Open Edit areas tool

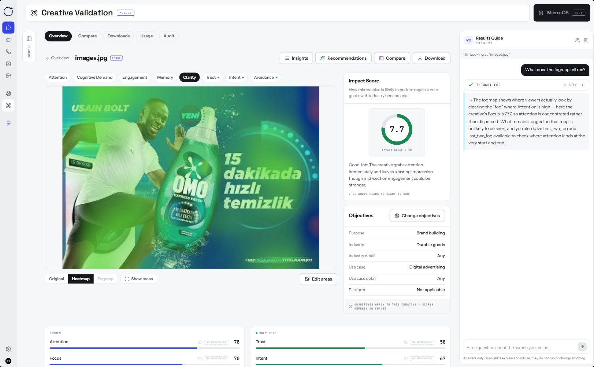(x=318, y=279)
